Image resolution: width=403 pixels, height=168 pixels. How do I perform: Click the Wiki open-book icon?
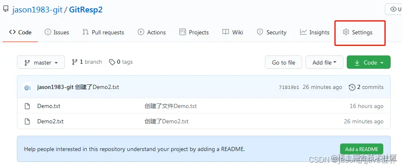pos(226,32)
